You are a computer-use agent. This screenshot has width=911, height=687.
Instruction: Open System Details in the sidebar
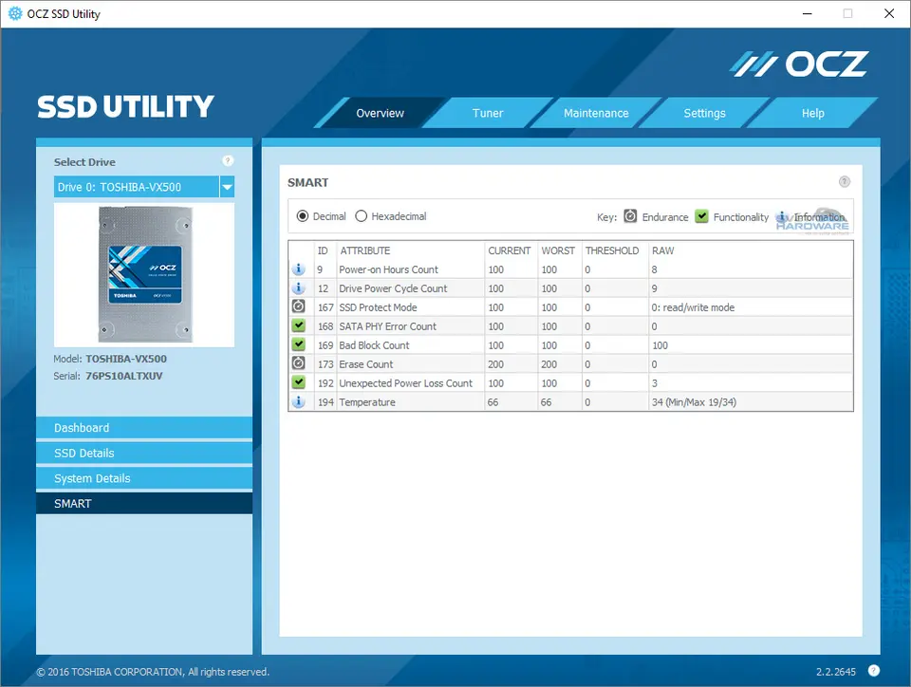tap(144, 478)
